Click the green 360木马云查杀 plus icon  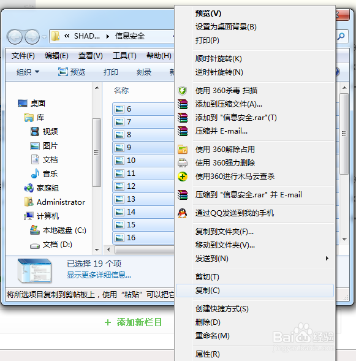click(183, 177)
